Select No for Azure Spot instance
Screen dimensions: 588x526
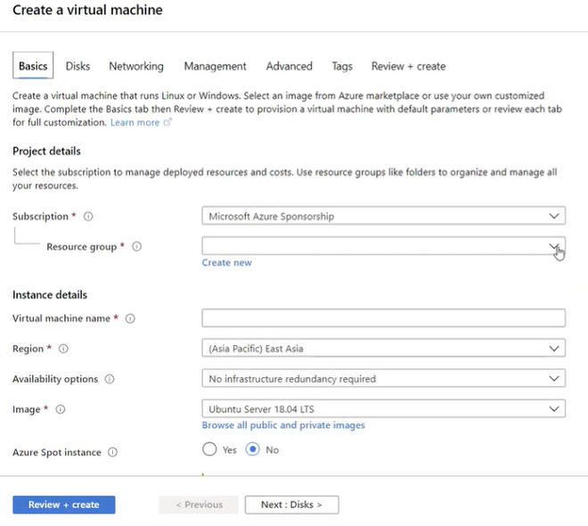(x=252, y=449)
